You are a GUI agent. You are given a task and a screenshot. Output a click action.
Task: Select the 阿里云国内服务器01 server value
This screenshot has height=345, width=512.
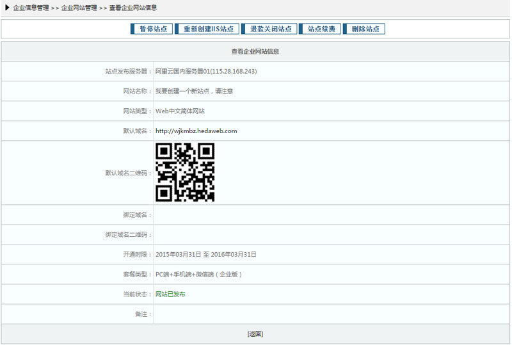tap(206, 72)
